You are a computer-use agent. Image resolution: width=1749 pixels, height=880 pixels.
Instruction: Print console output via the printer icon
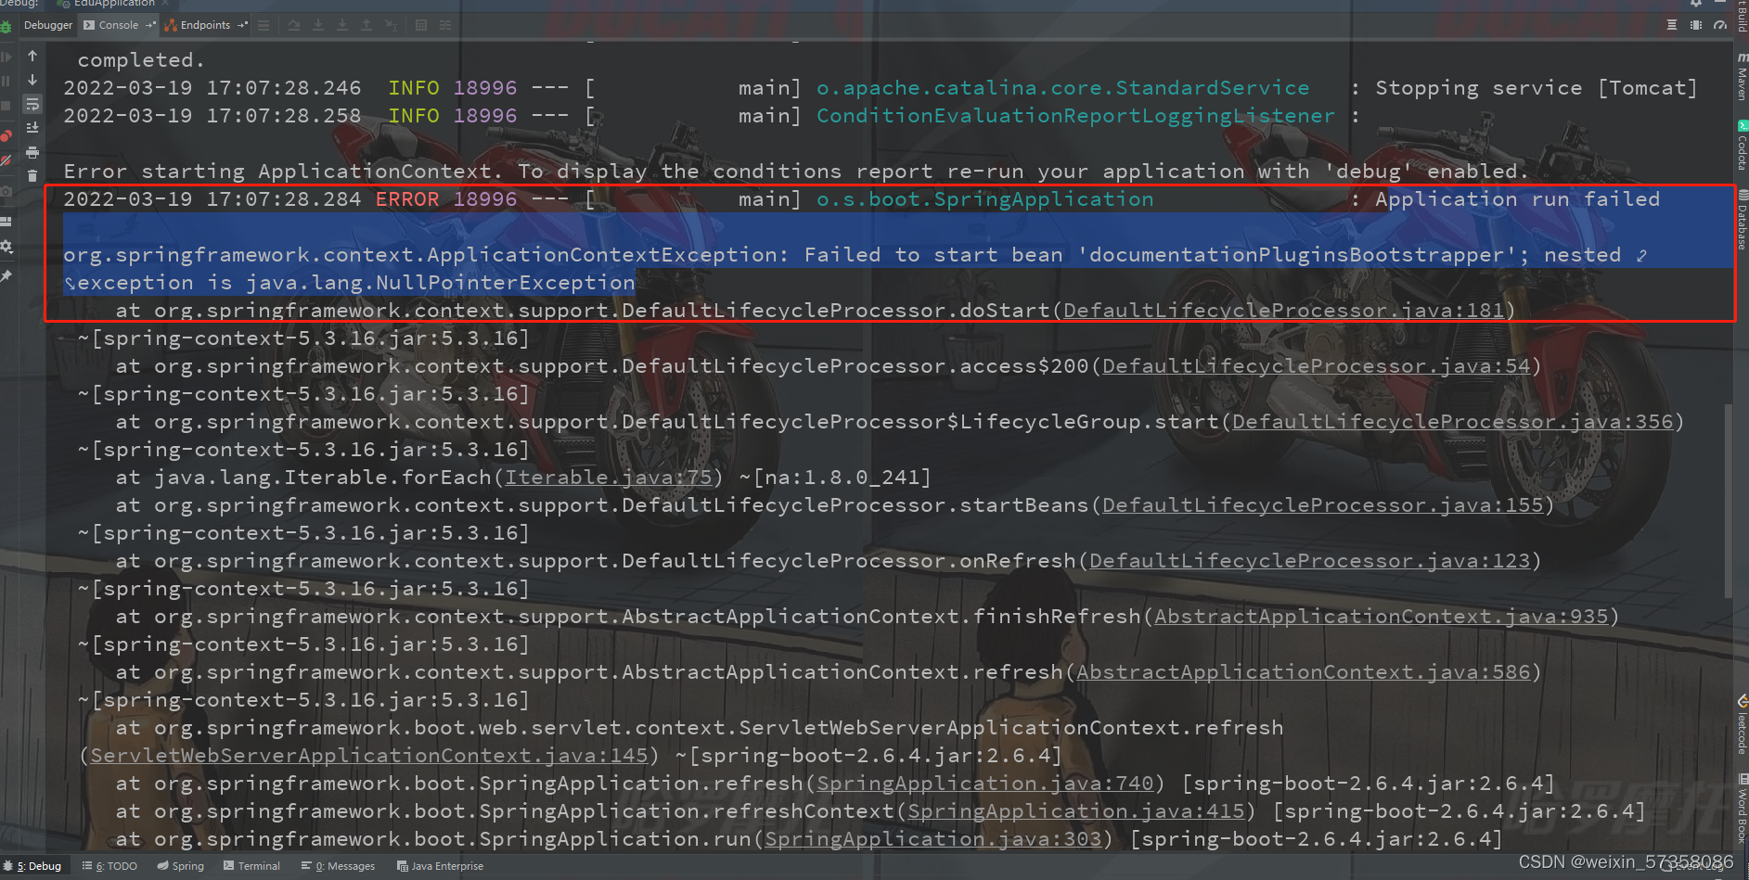tap(32, 151)
